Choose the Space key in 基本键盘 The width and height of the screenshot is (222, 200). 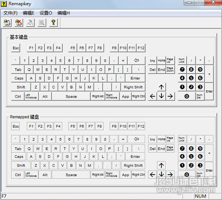pyautogui.click(x=71, y=96)
